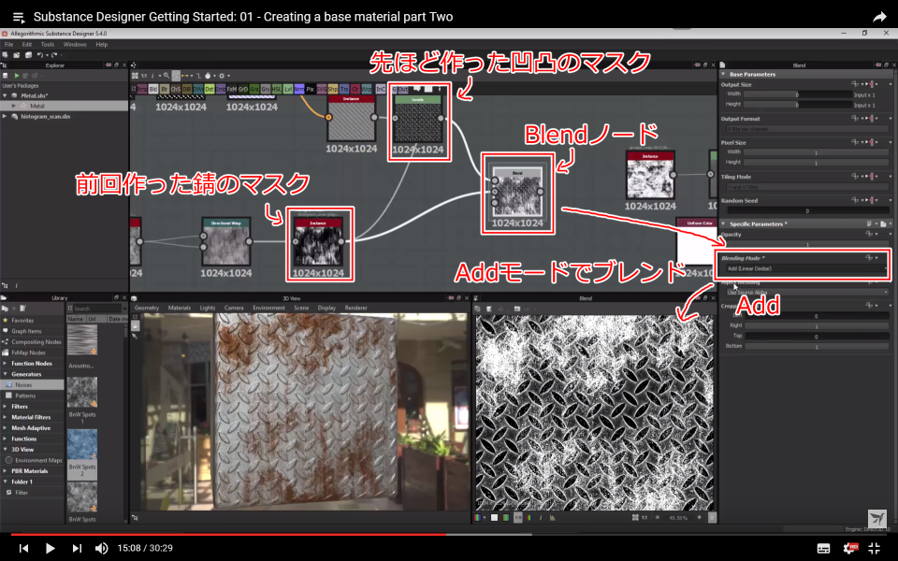Open Materials menu in 3D View
Screen dimensions: 898x561
tap(180, 308)
